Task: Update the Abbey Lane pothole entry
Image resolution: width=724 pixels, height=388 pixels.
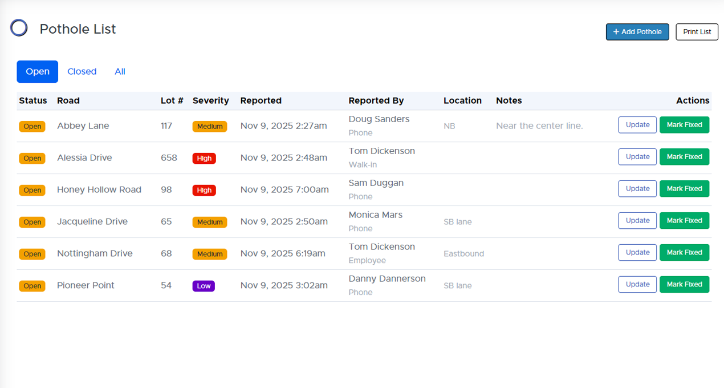Action: point(637,125)
